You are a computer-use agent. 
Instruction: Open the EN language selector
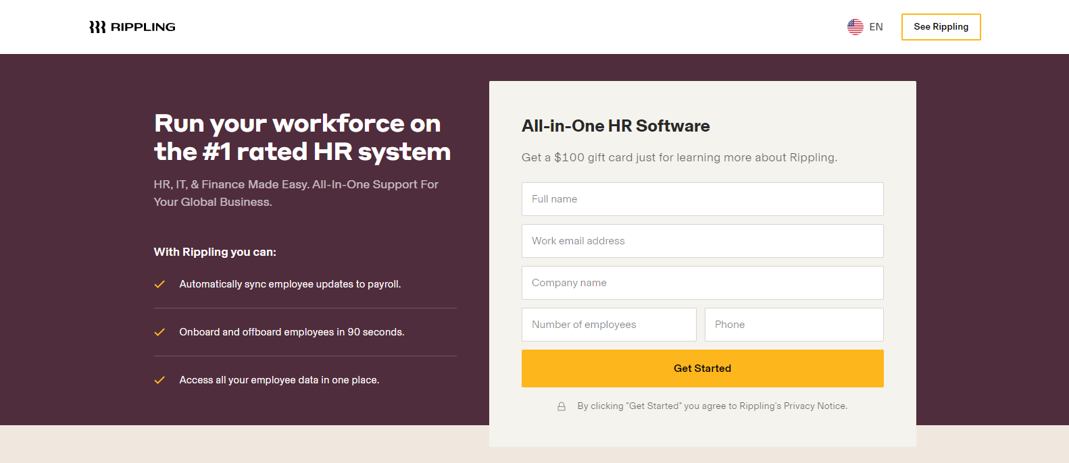(x=866, y=27)
